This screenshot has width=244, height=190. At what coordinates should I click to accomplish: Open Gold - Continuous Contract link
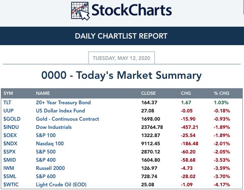pyautogui.click(x=67, y=119)
